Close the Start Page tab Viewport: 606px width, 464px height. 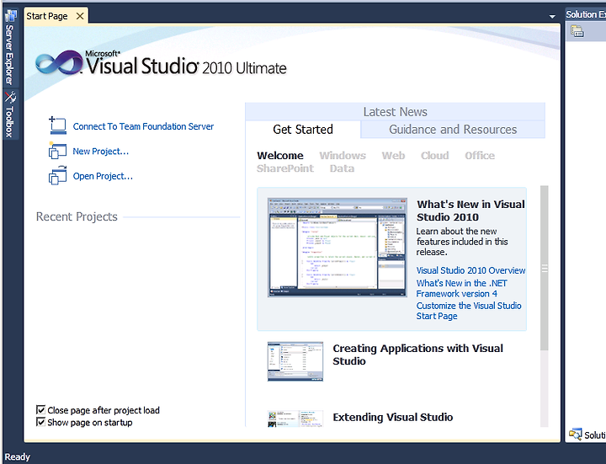click(x=80, y=16)
